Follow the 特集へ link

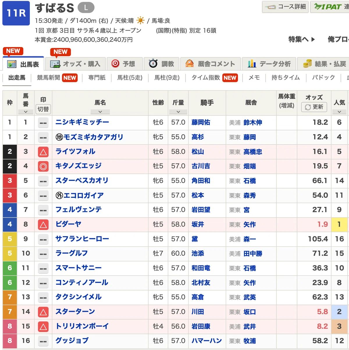[302, 39]
